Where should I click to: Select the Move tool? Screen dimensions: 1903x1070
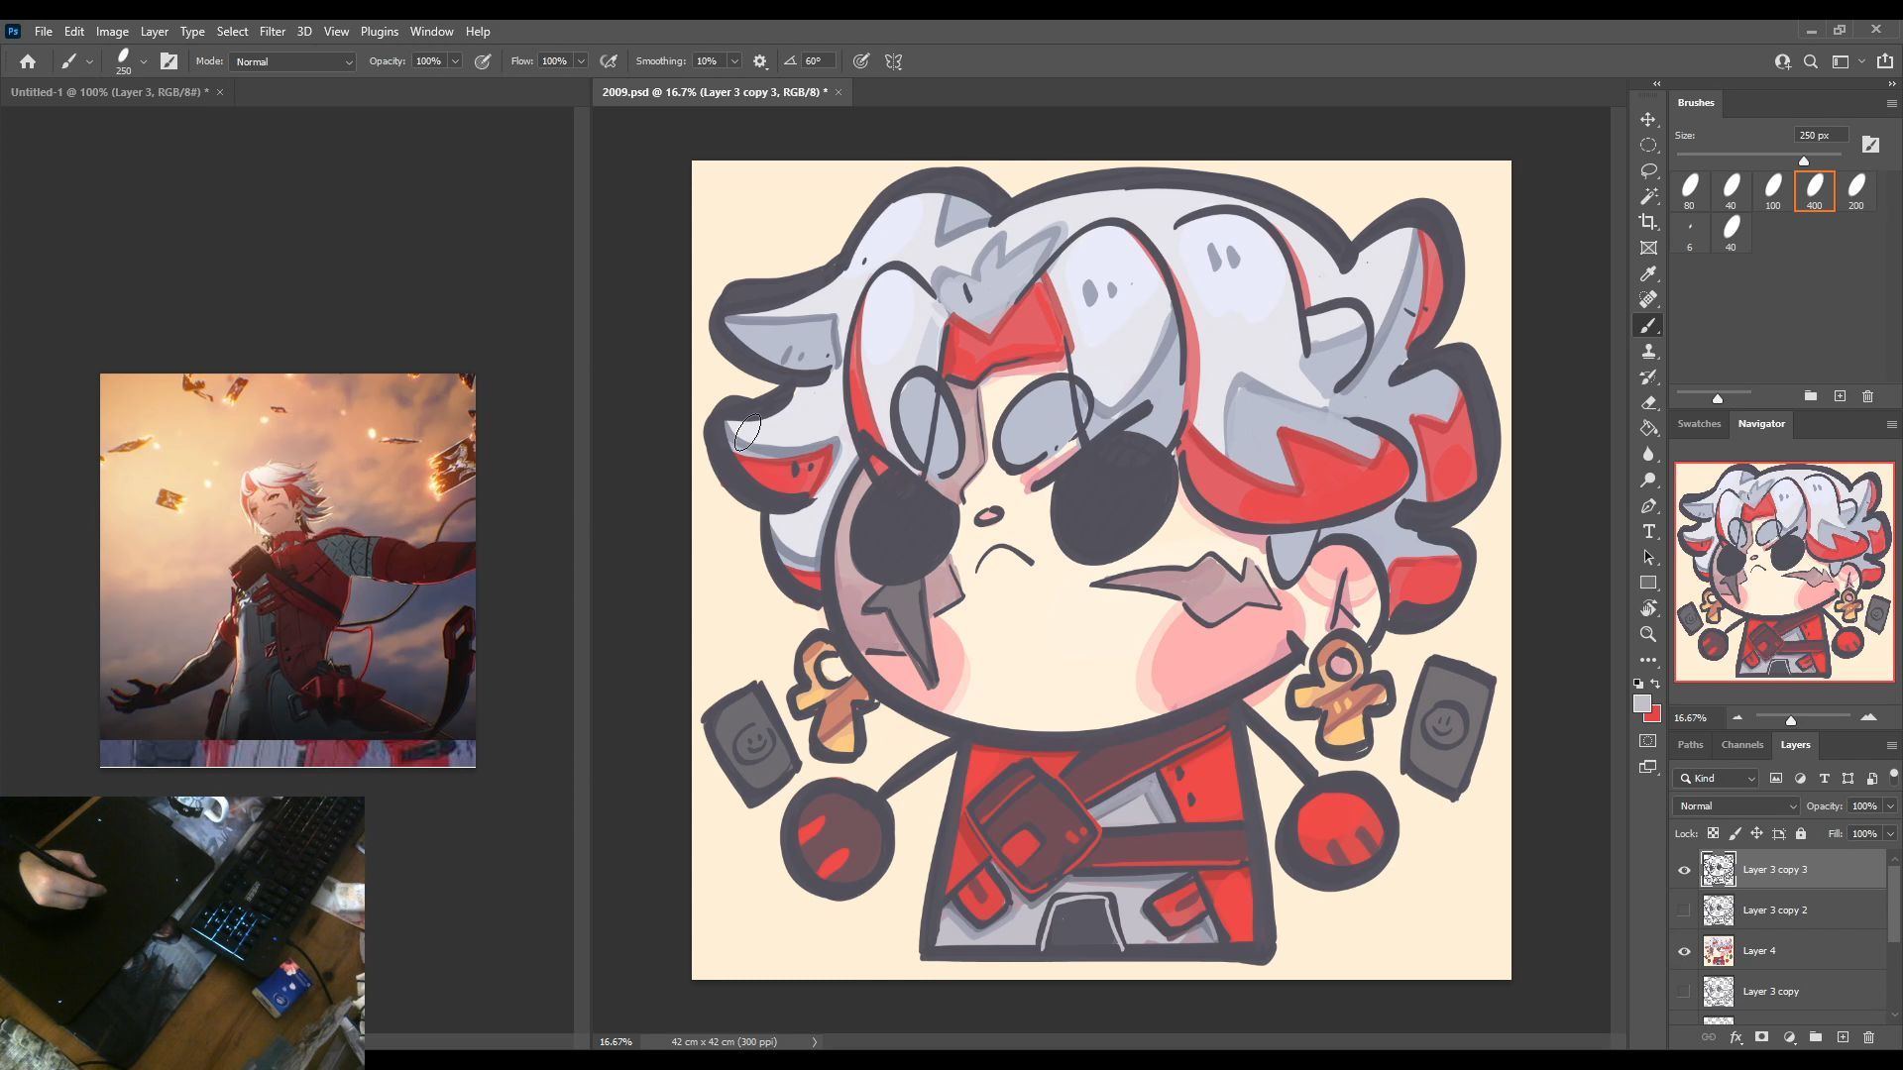[1648, 119]
